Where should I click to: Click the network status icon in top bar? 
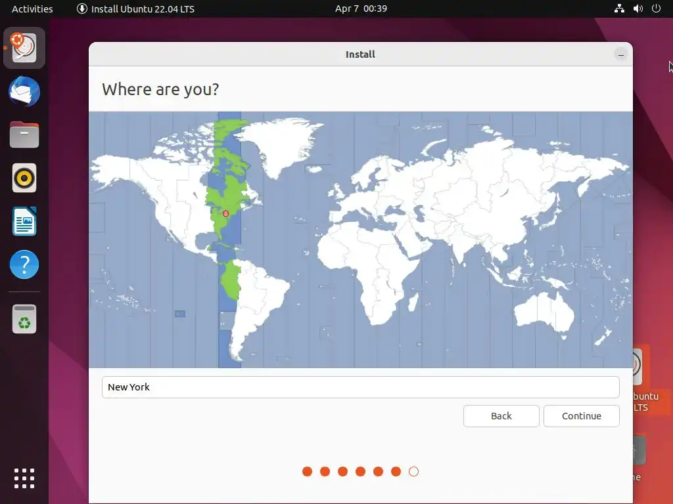[619, 9]
